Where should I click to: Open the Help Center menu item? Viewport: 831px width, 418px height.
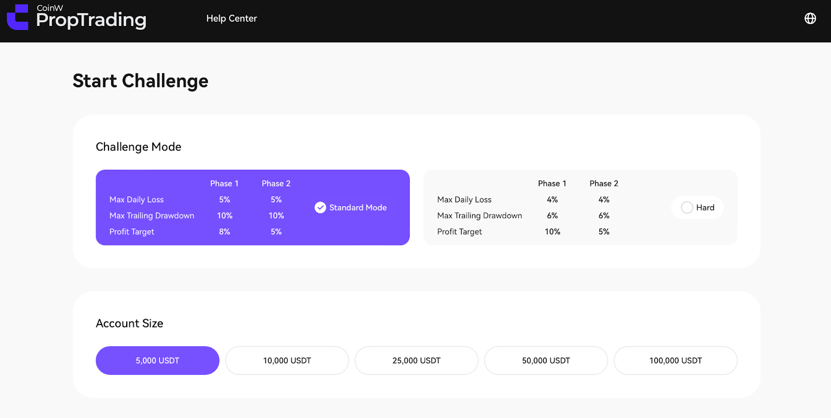232,18
